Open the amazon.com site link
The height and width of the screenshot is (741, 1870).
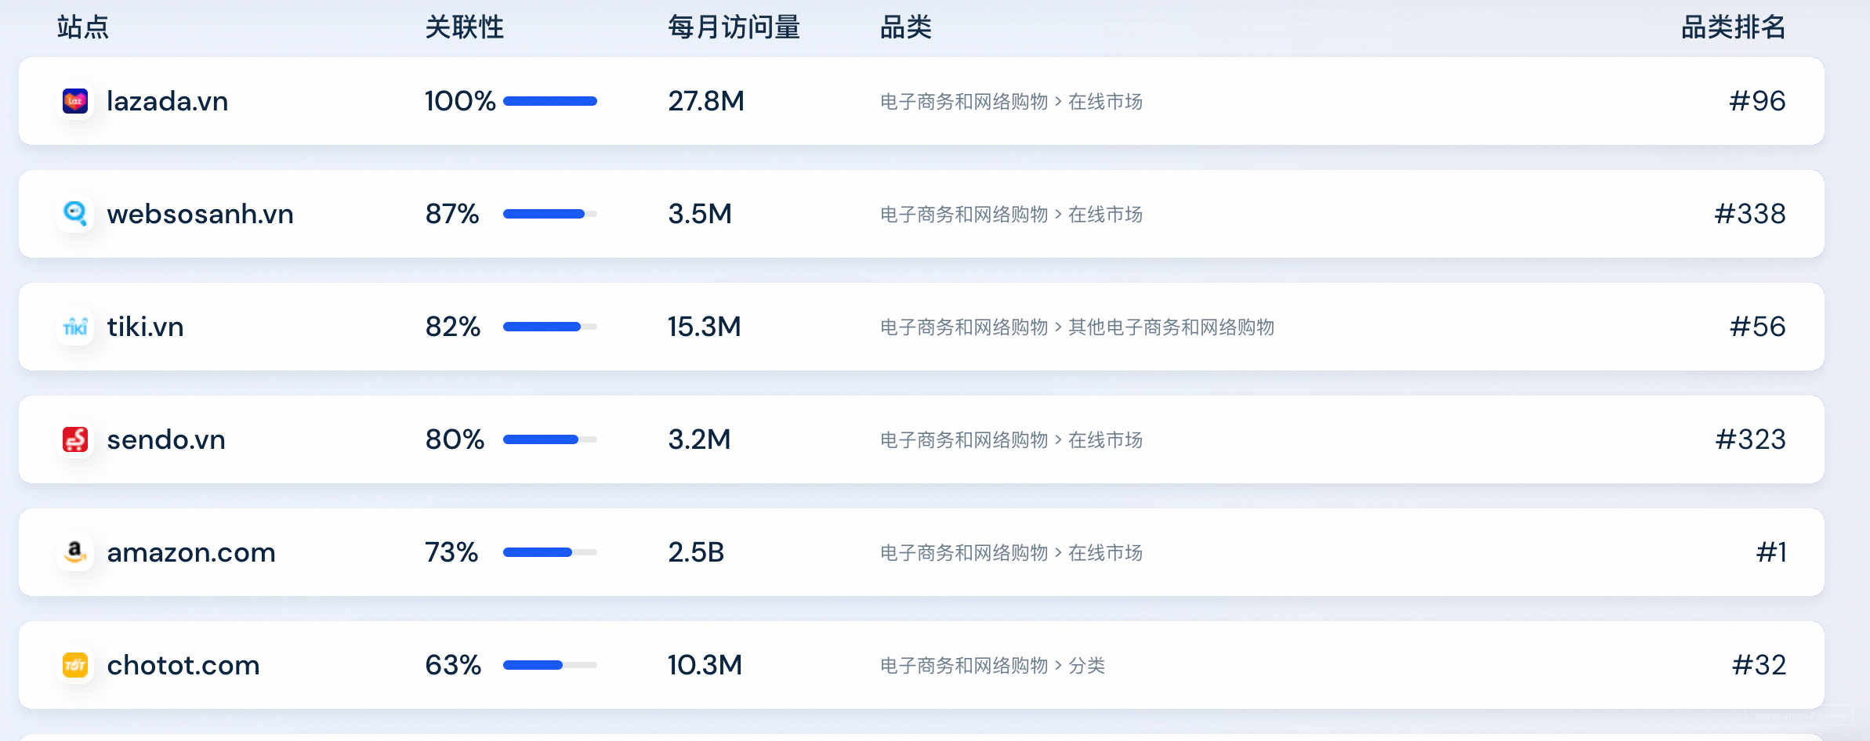point(191,552)
